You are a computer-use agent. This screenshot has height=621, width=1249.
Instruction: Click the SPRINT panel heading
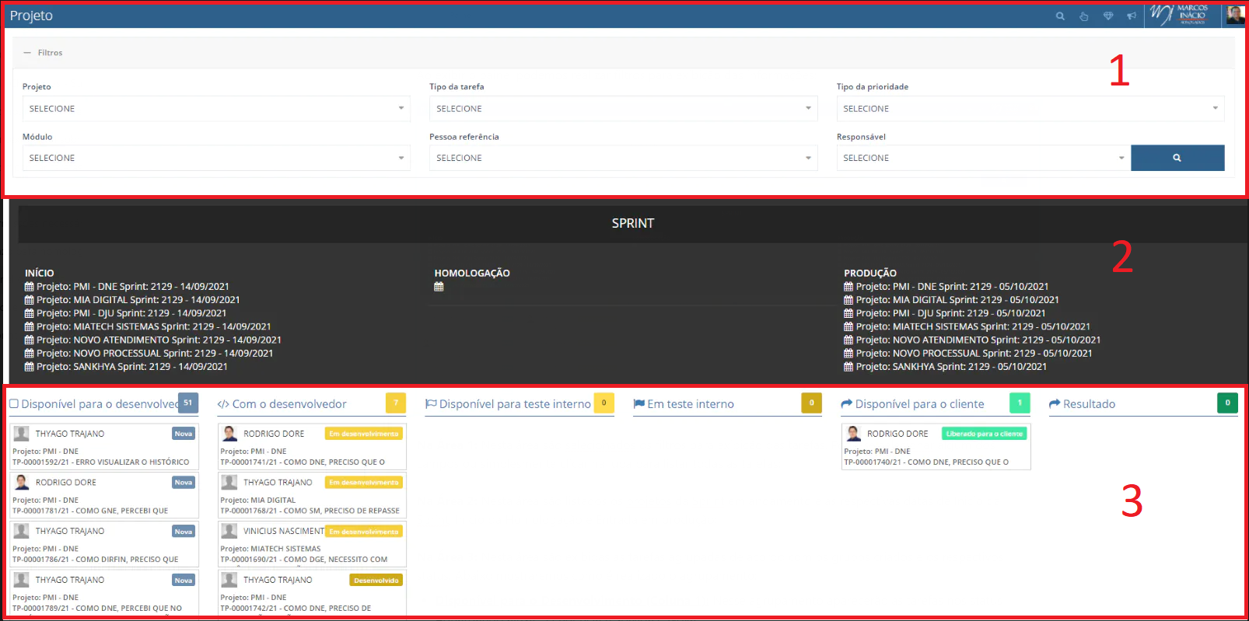[633, 224]
